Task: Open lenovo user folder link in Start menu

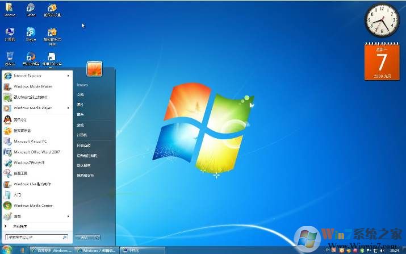Action: 82,85
